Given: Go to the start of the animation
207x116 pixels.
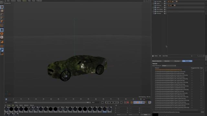Looking at the screenshot, I should pyautogui.click(x=103, y=102).
